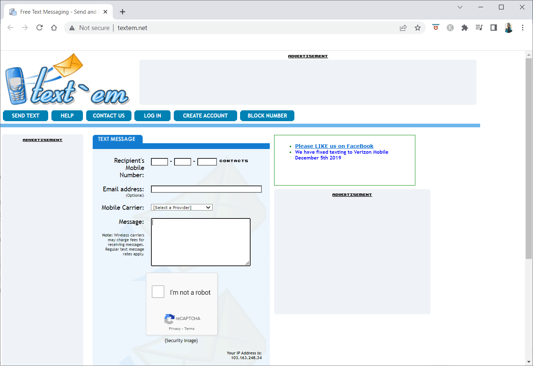The image size is (533, 366).
Task: Open the Mobile Carrier provider dropdown
Action: [x=182, y=208]
